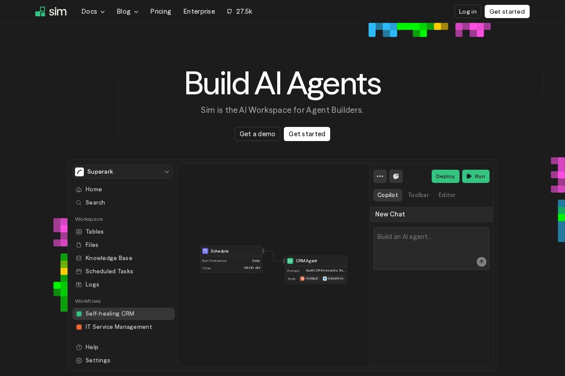Click the HubSpot tool chip

coord(309,279)
